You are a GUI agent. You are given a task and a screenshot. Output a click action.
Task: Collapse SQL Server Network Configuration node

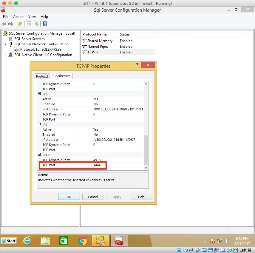[6, 44]
